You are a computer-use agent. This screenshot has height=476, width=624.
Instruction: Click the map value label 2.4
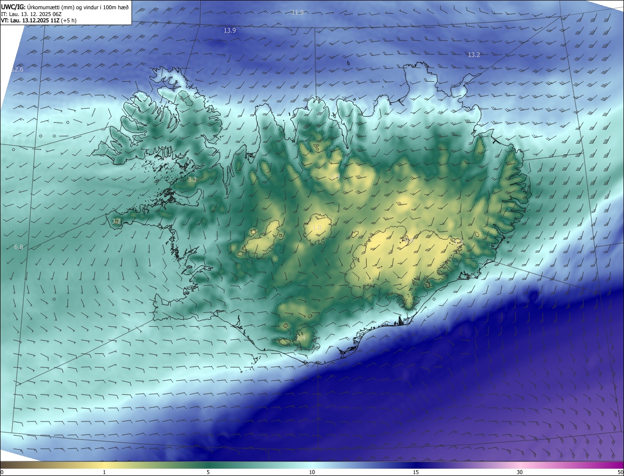(x=300, y=337)
